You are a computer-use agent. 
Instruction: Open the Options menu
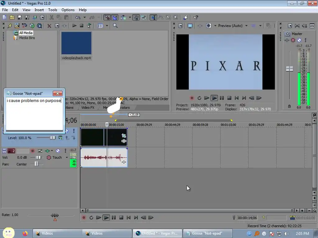[68, 10]
